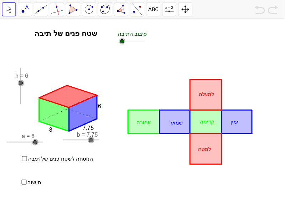Click the קדימה front face of net
The height and width of the screenshot is (202, 285).
pyautogui.click(x=206, y=122)
